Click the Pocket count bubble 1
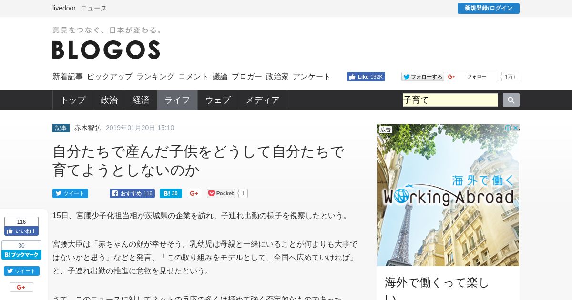 pyautogui.click(x=243, y=193)
